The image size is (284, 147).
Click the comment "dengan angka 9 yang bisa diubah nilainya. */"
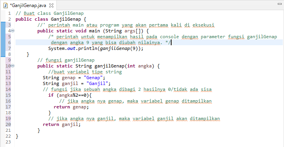110,43
